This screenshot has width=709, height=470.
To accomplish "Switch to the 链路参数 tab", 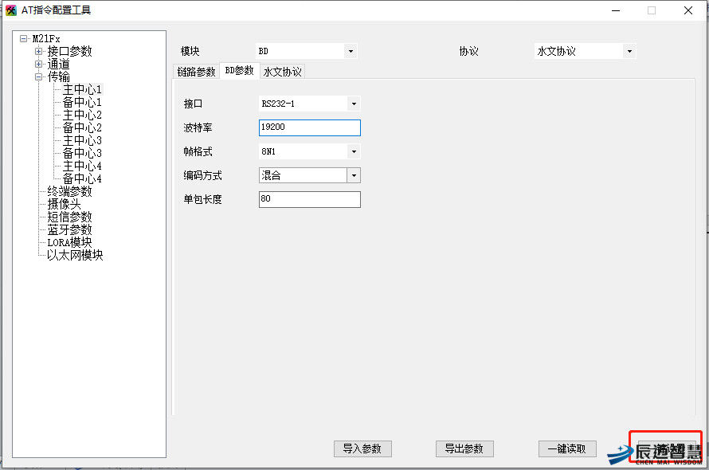I will pos(196,72).
